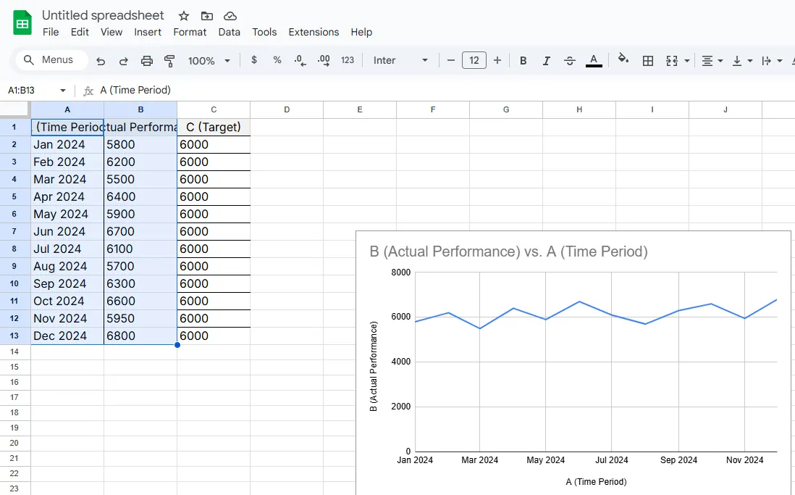Screen dimensions: 795x495
Task: Open the Insert menu
Action: 148,32
